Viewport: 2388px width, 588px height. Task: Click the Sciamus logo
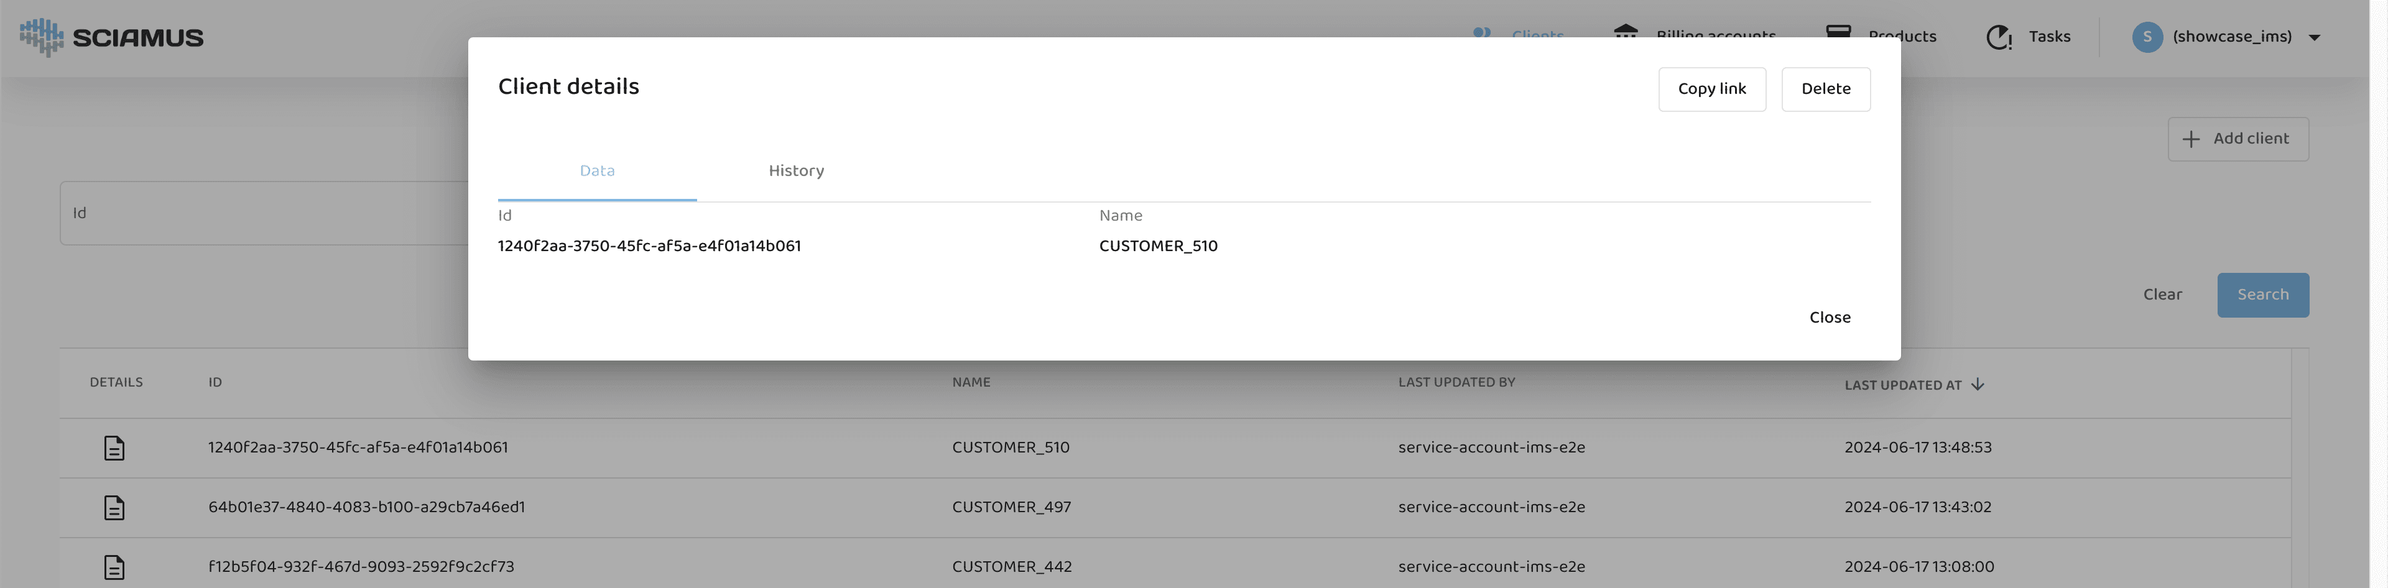coord(111,37)
